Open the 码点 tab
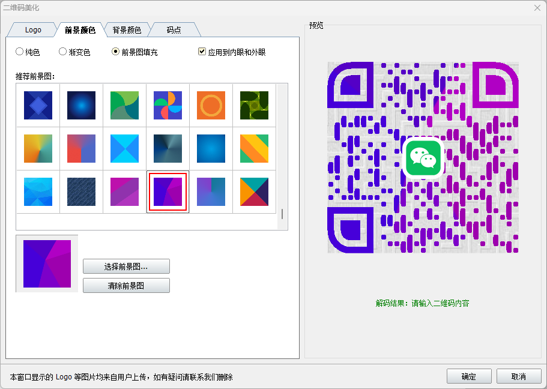 (x=174, y=30)
